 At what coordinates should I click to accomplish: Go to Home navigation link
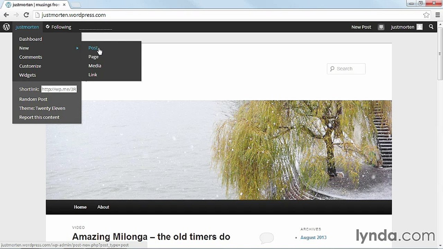80,207
